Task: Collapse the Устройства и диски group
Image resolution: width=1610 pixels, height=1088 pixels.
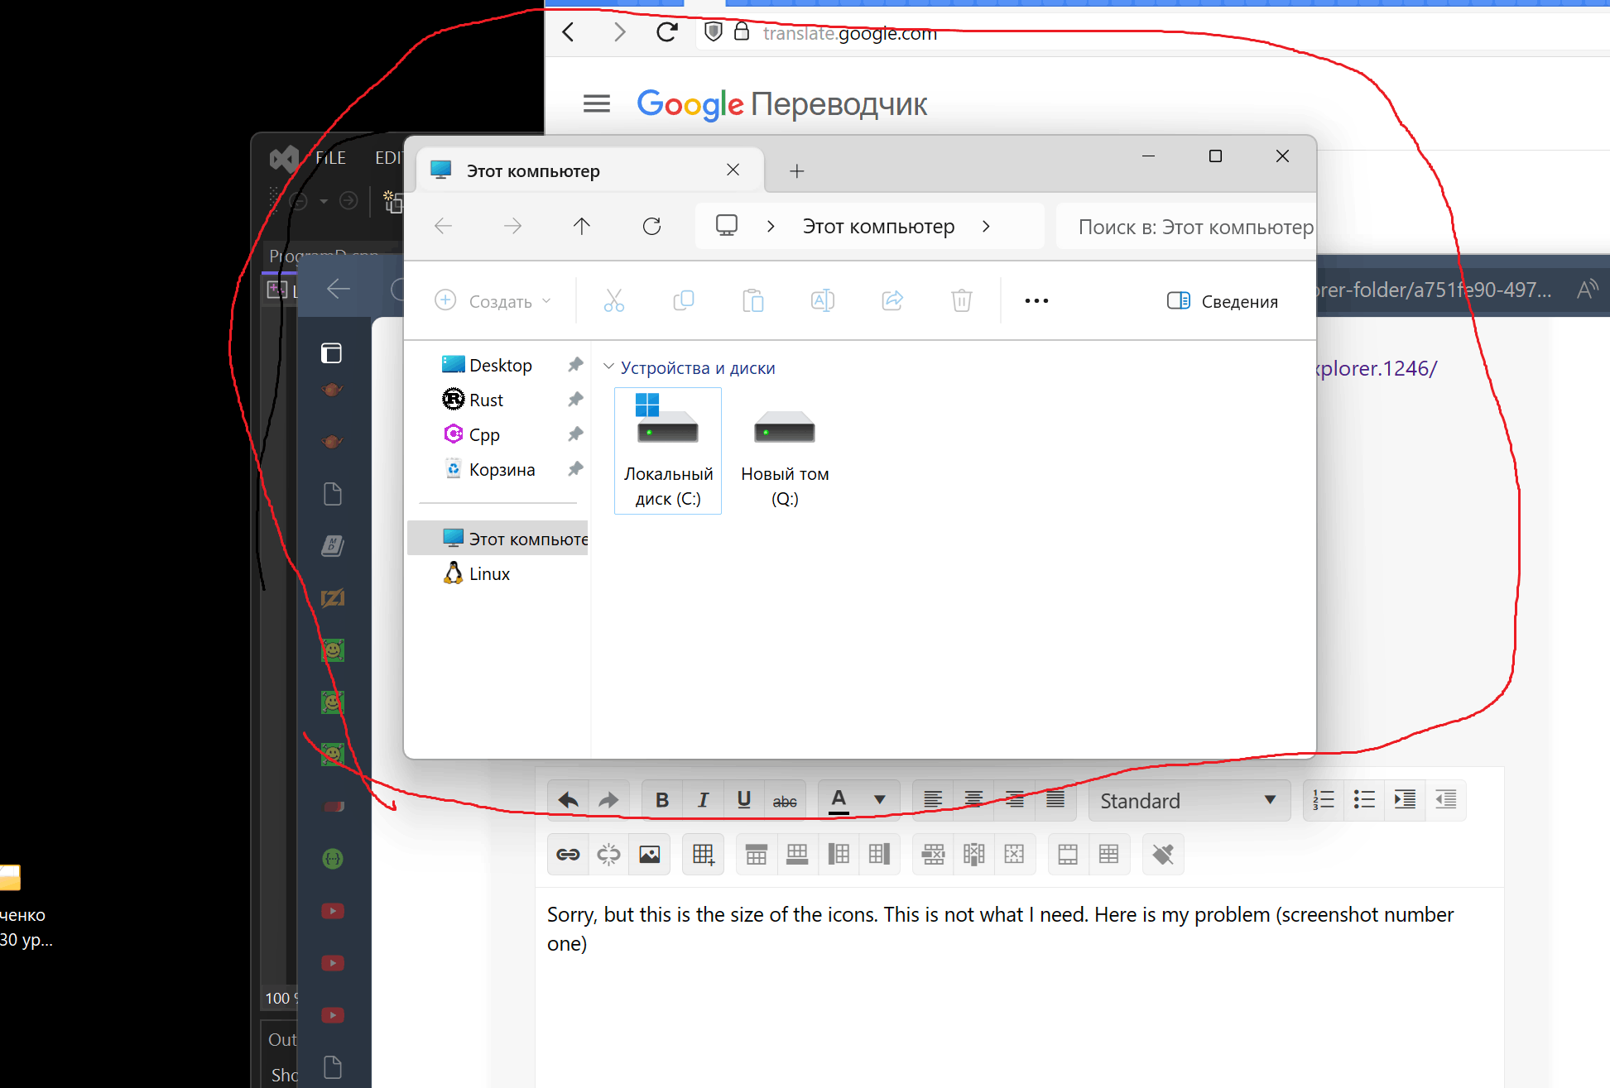Action: click(x=609, y=367)
